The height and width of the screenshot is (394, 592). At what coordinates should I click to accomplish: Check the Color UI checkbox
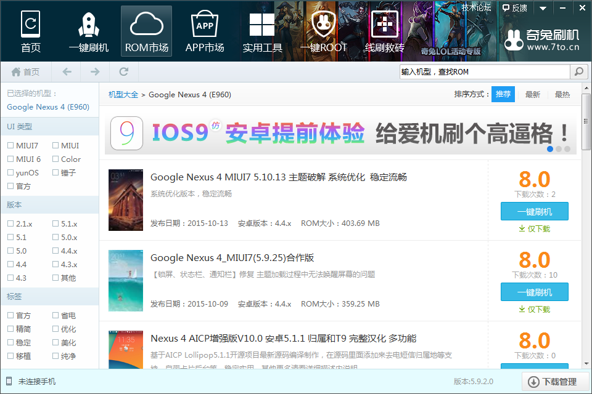[55, 159]
